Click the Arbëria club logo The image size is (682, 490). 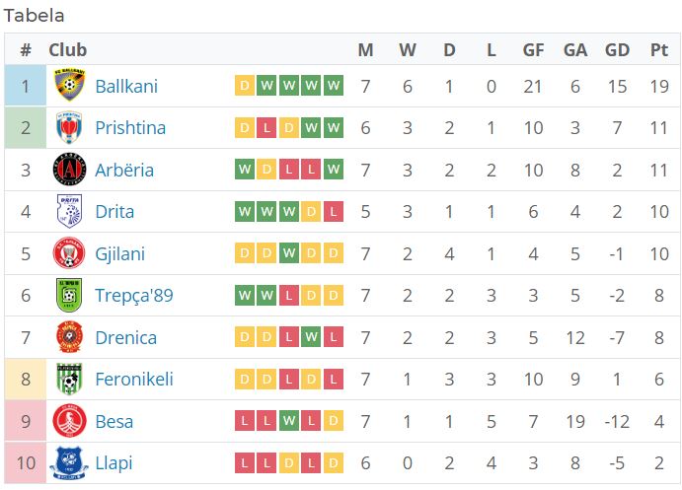[69, 170]
